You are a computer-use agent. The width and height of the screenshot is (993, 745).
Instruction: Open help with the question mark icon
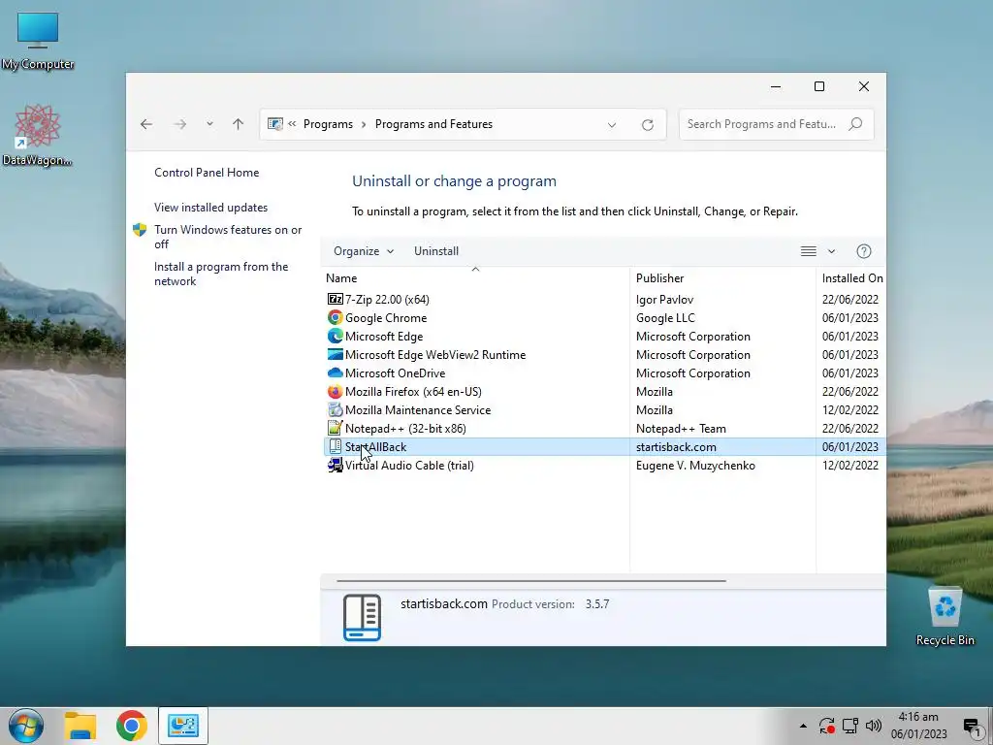864,251
